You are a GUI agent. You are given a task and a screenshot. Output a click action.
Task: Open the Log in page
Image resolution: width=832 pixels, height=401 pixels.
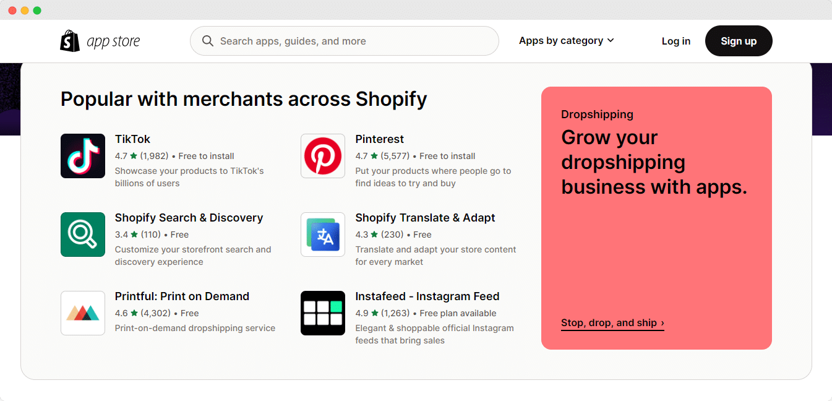click(675, 41)
